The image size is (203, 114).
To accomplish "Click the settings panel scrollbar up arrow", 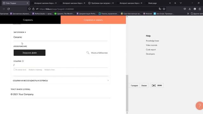I will (x=127, y=17).
